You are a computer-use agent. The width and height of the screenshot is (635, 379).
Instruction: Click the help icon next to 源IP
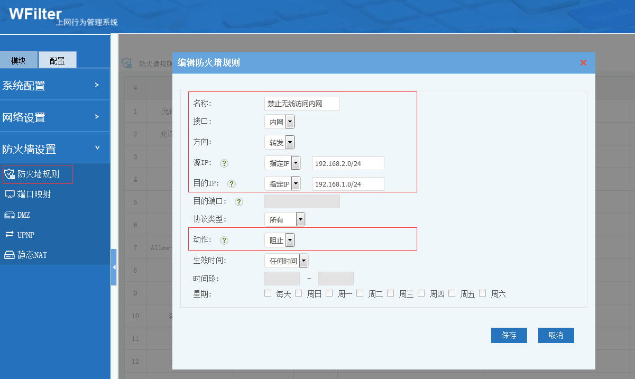(x=224, y=163)
